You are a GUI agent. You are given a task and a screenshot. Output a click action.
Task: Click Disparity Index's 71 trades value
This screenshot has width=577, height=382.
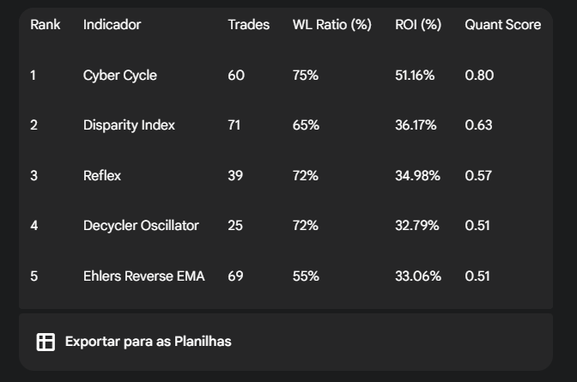click(234, 125)
